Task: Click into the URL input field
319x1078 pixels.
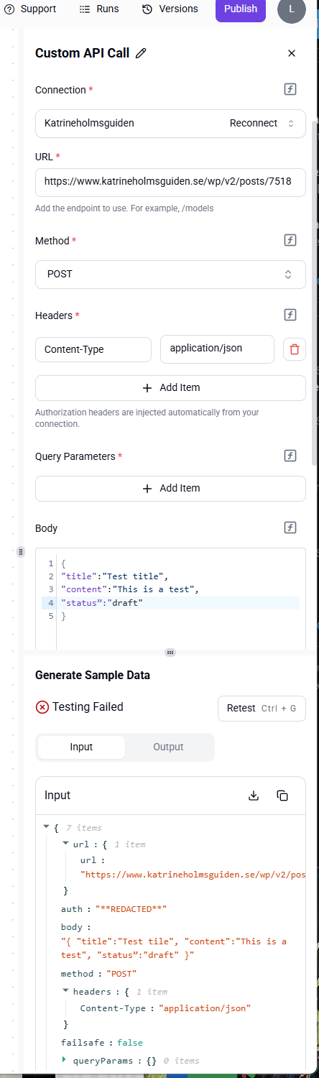Action: pyautogui.click(x=170, y=182)
